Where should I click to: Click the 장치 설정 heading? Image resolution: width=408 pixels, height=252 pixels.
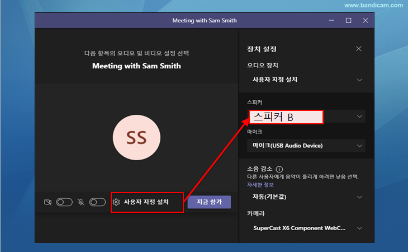click(262, 49)
